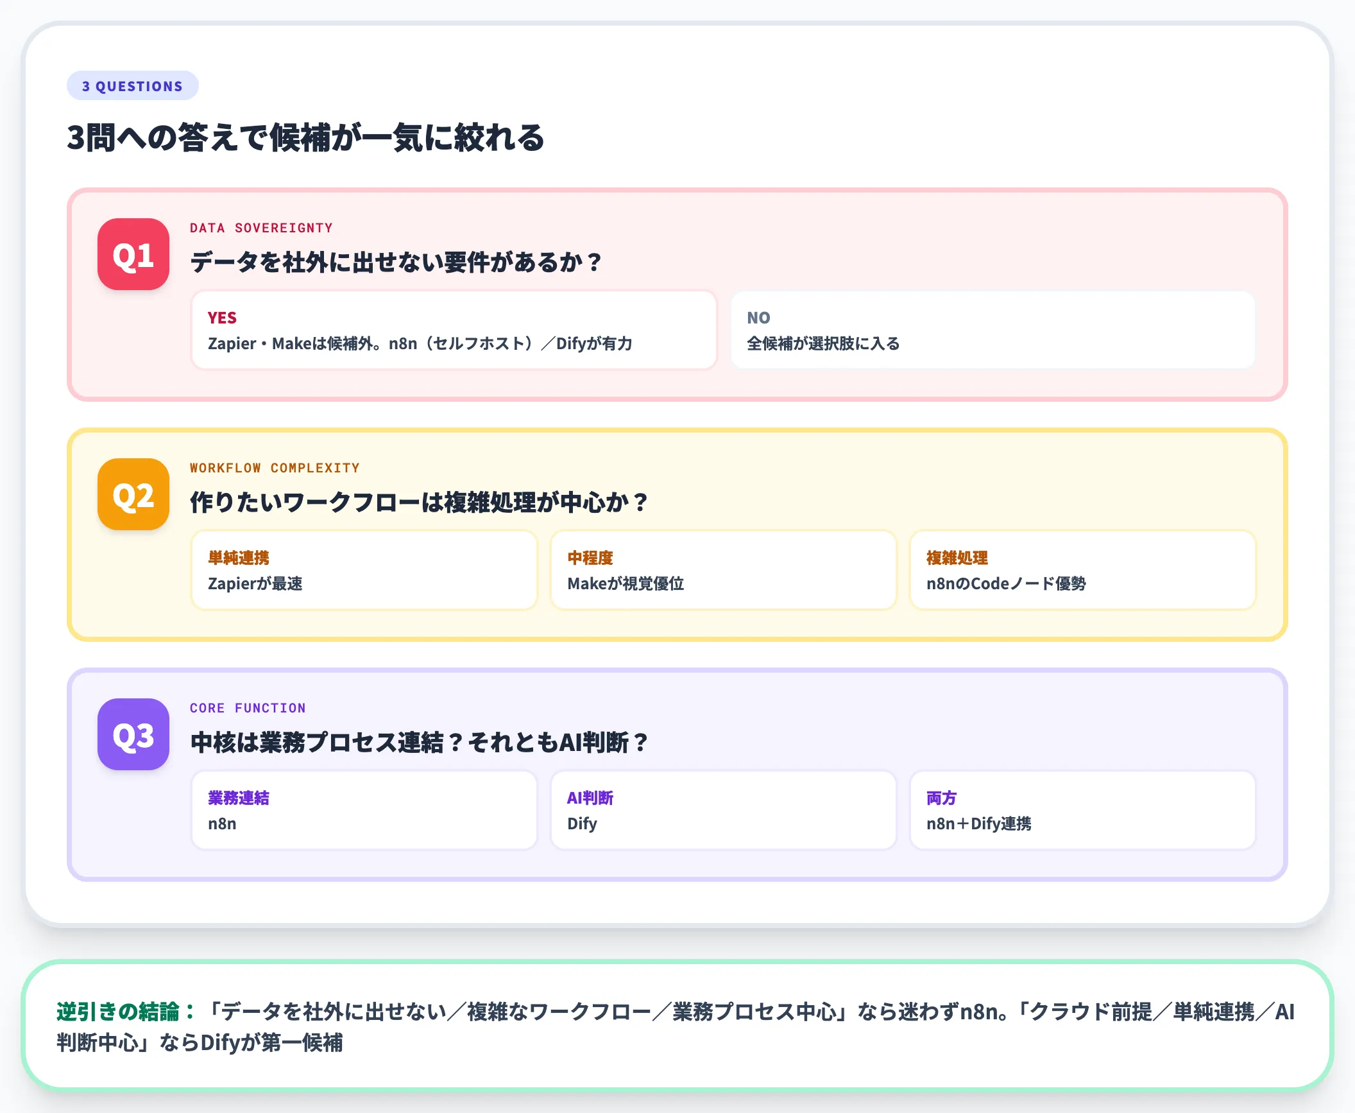
Task: Select the YES answer card in Q1
Action: [x=454, y=330]
